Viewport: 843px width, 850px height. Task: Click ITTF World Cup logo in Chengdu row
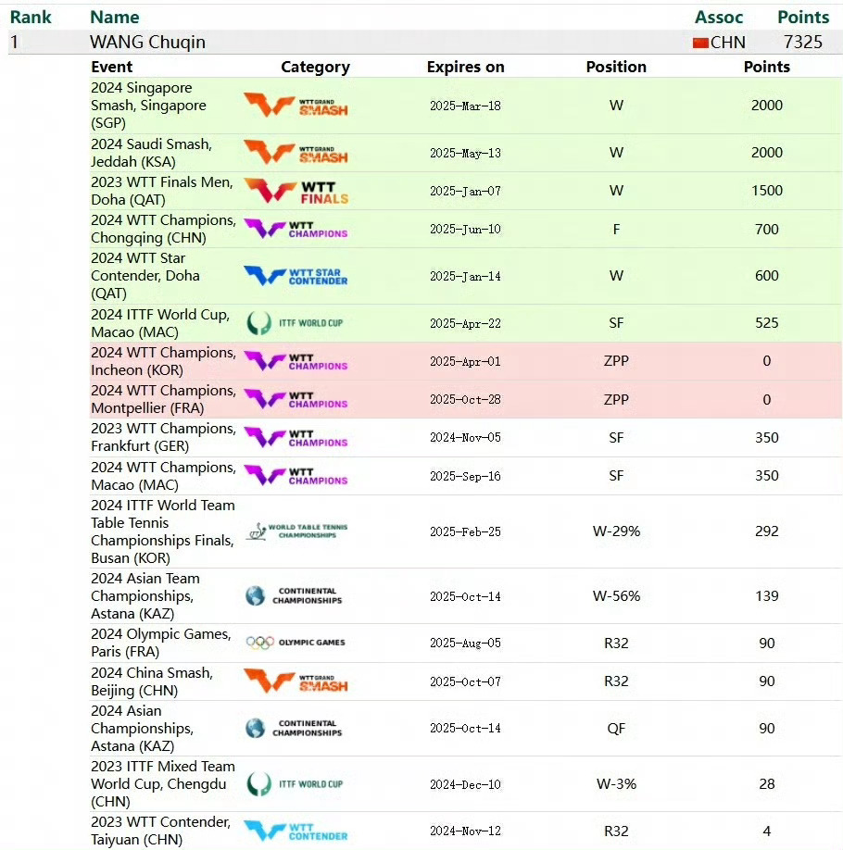pyautogui.click(x=295, y=784)
